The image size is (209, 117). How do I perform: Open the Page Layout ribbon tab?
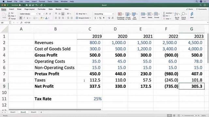(29, 9)
